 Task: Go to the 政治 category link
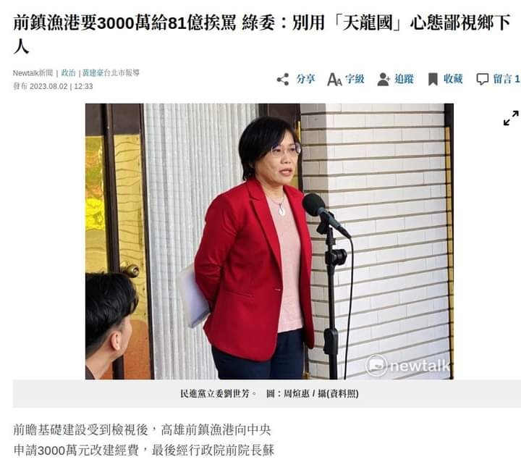[x=69, y=73]
